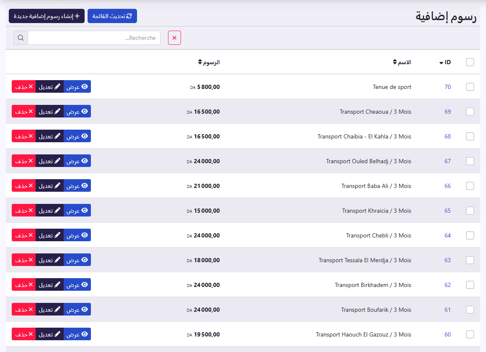This screenshot has width=486, height=352.
Task: Click the fee amount 18 000,00 DA
Action: point(203,261)
